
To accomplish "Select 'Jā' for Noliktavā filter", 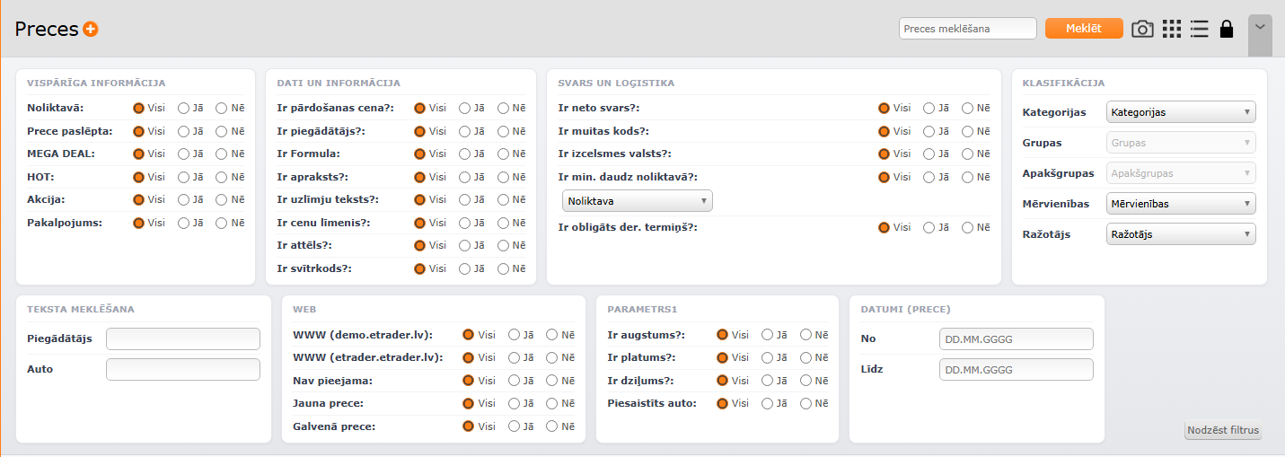I will pyautogui.click(x=184, y=108).
